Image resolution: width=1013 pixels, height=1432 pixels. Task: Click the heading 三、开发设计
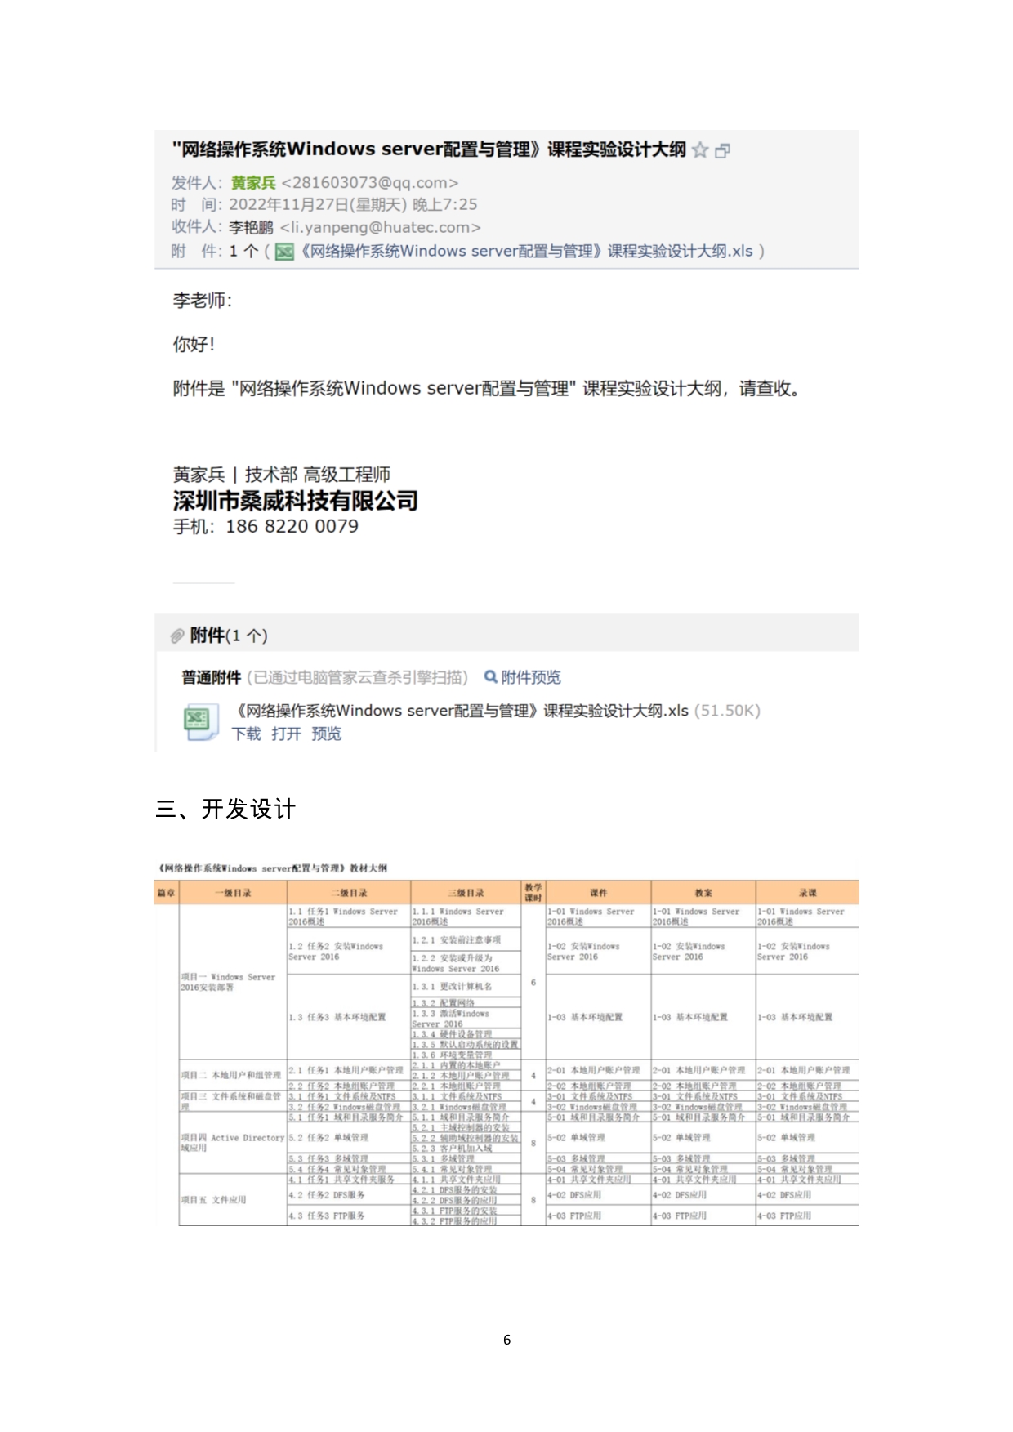[225, 810]
